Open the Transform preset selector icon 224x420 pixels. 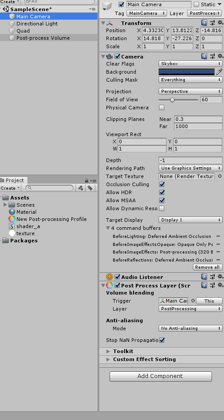pyautogui.click(x=212, y=23)
